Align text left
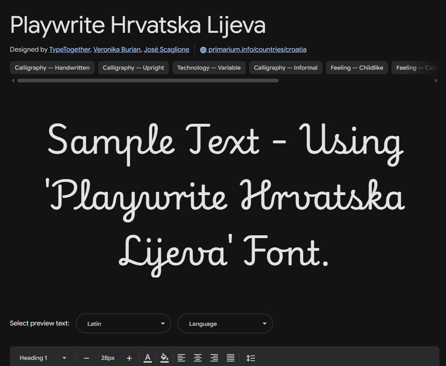 click(181, 358)
